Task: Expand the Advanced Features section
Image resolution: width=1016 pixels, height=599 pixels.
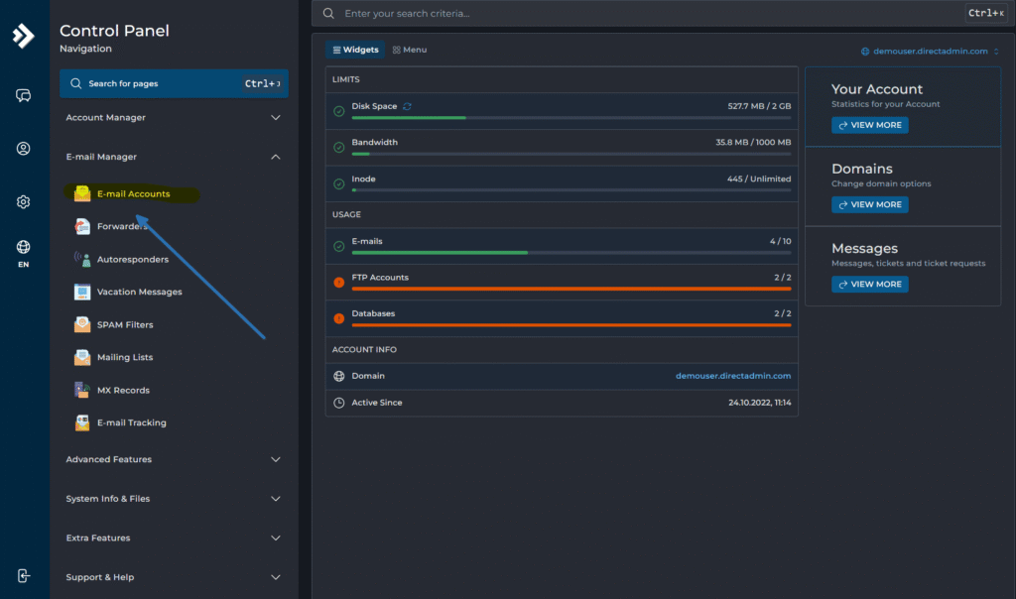Action: (275, 460)
